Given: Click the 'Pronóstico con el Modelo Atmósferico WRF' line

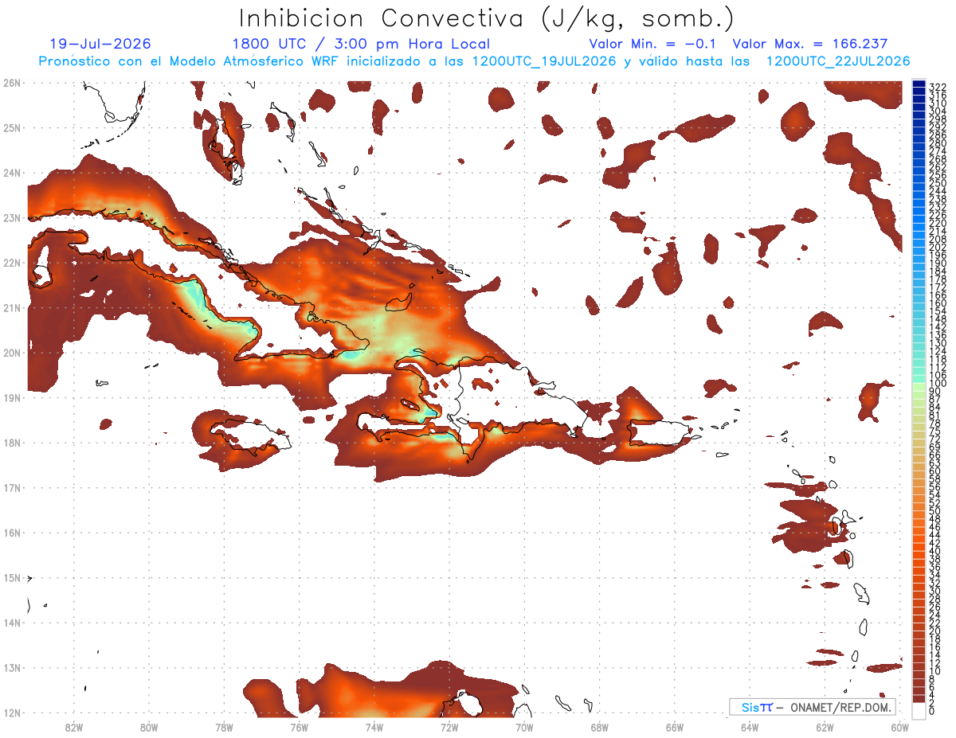Looking at the screenshot, I should [x=474, y=61].
